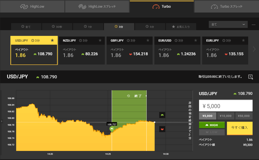Open the 全て filter dropdown
The image size is (259, 160).
point(228,24)
